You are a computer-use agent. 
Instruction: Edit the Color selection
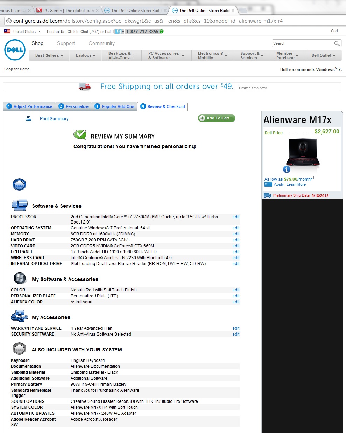tap(236, 290)
